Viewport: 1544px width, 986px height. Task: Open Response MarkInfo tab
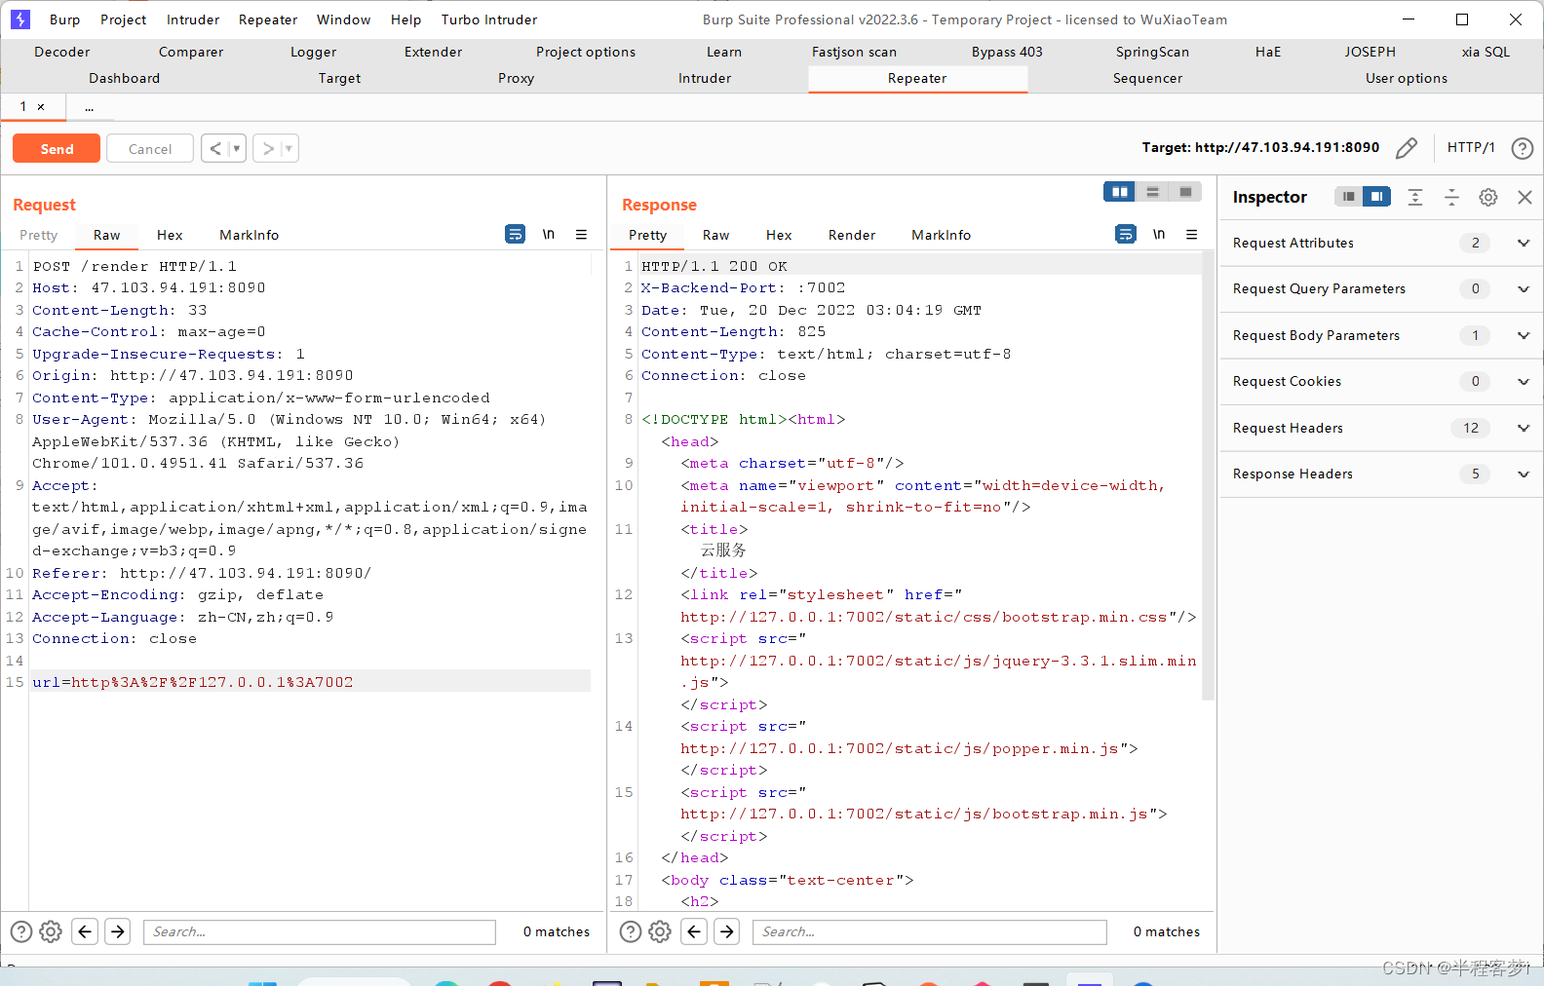pyautogui.click(x=941, y=235)
